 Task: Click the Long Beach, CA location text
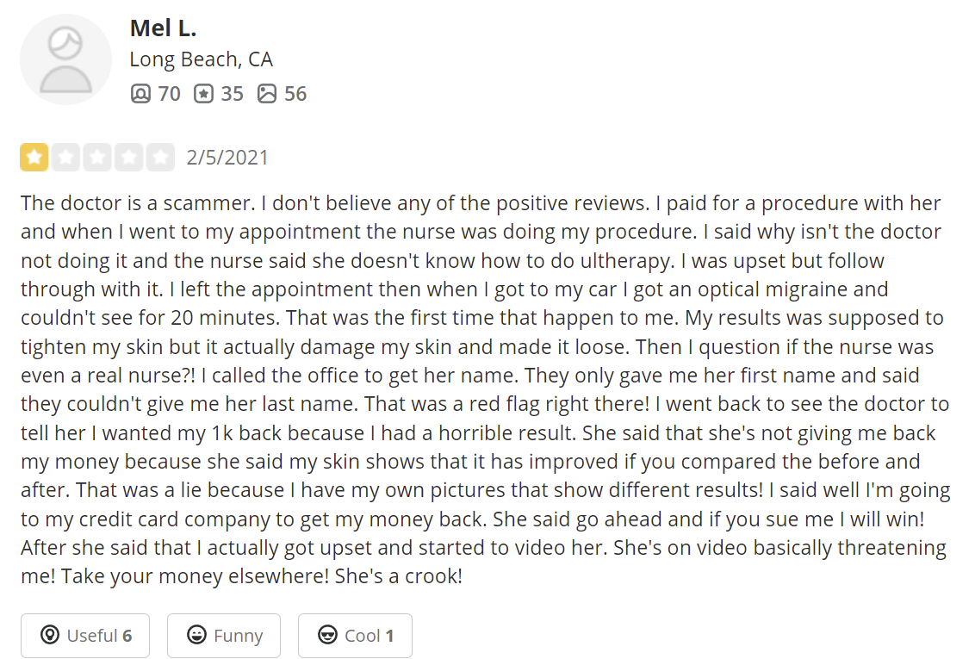click(x=201, y=59)
